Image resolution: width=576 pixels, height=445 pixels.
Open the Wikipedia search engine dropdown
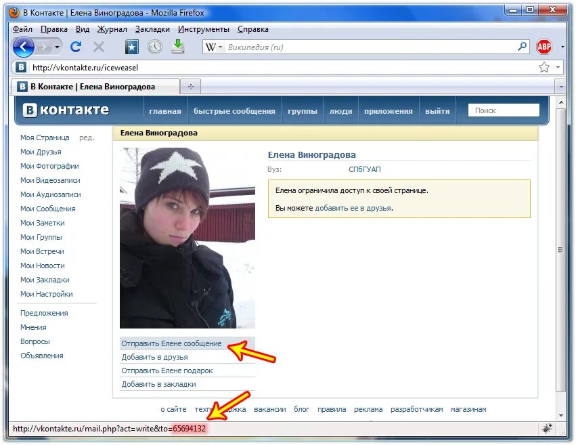pos(214,47)
